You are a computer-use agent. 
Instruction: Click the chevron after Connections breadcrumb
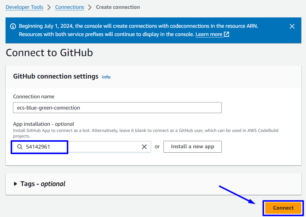point(90,7)
